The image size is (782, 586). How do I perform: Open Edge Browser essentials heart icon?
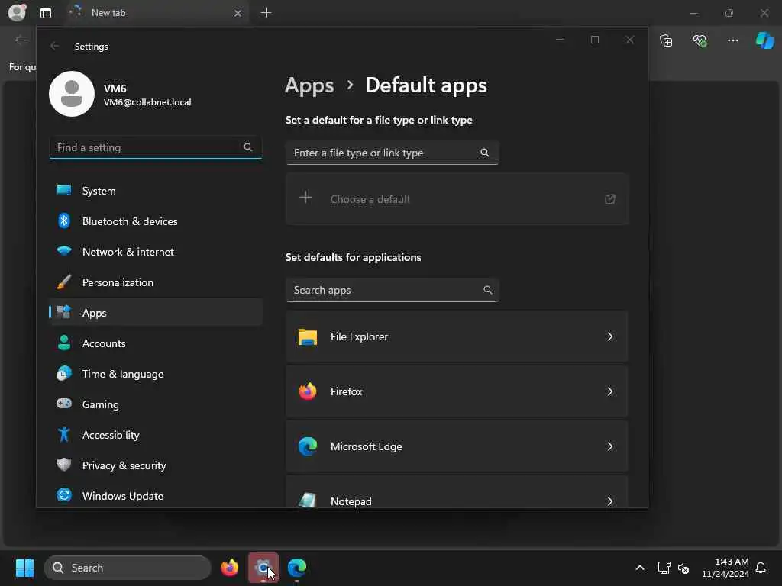click(x=700, y=40)
